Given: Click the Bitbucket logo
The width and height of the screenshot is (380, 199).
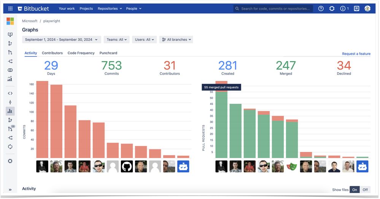Looking at the screenshot, I should tap(33, 8).
